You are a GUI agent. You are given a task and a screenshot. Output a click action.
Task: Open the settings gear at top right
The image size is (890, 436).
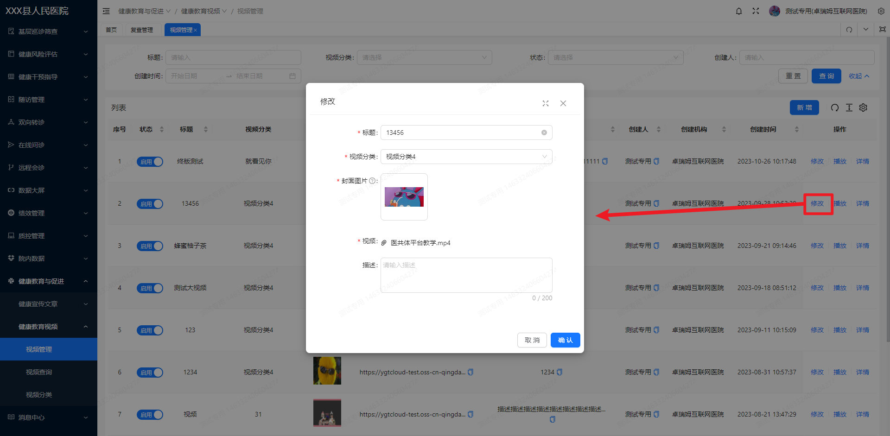tap(881, 11)
